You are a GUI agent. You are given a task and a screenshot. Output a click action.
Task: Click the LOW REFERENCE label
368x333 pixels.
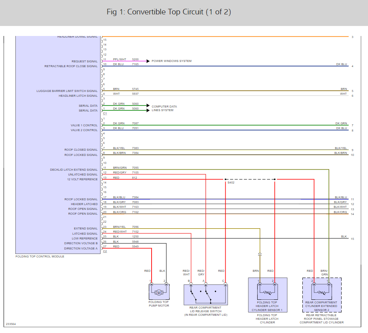84,239
